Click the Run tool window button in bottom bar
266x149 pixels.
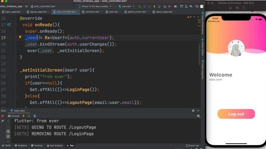pyautogui.click(x=70, y=145)
